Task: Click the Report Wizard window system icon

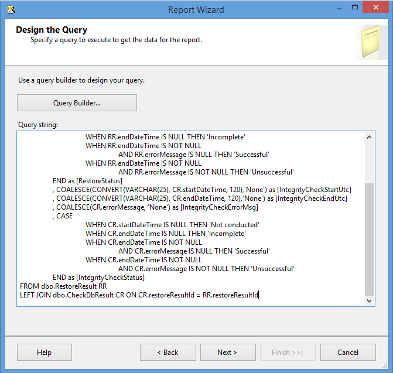Action: pyautogui.click(x=11, y=9)
